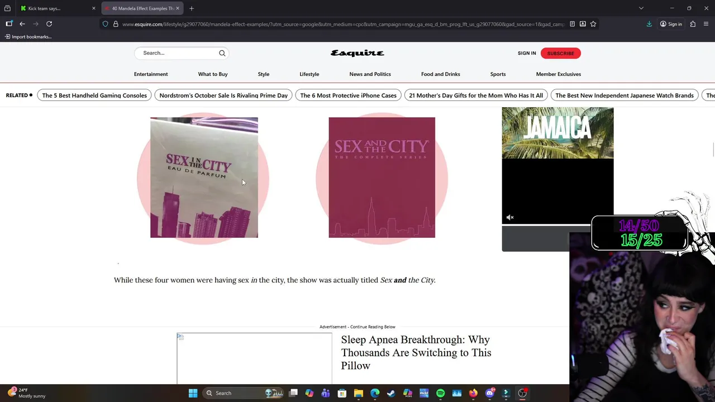Close the Kick team says tab

(x=94, y=8)
